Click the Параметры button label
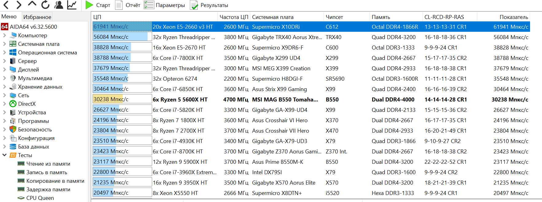The height and width of the screenshot is (202, 542). [170, 5]
